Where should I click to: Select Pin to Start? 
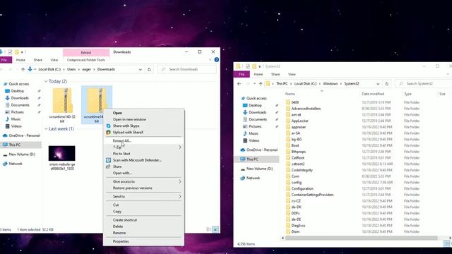pos(121,154)
